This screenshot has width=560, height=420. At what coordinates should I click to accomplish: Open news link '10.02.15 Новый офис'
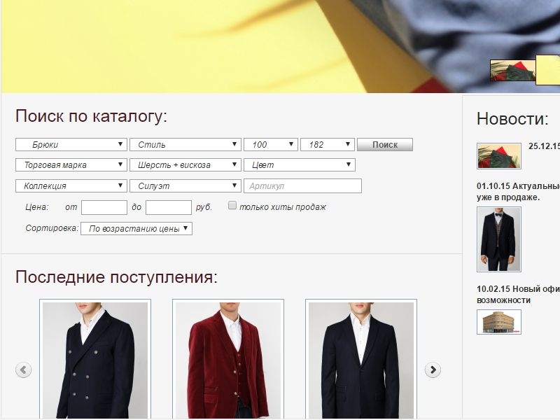518,288
